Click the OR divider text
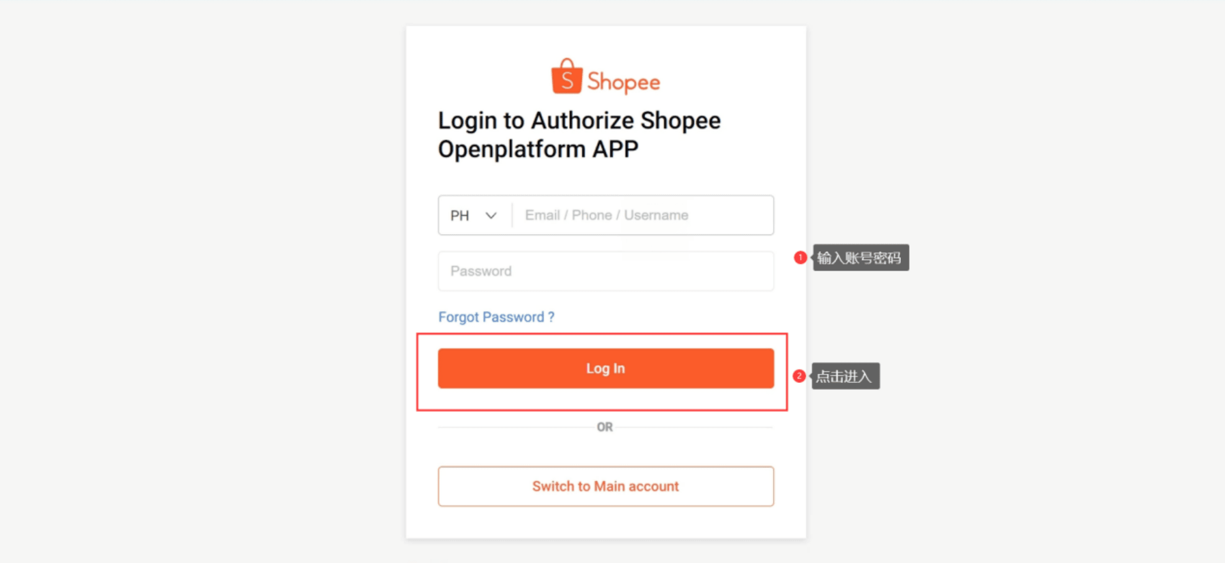This screenshot has height=563, width=1225. pyautogui.click(x=605, y=427)
